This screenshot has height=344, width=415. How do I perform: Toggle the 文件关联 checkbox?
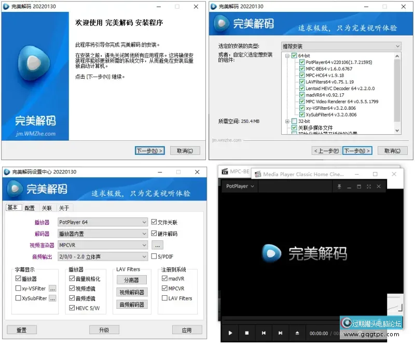(x=154, y=222)
